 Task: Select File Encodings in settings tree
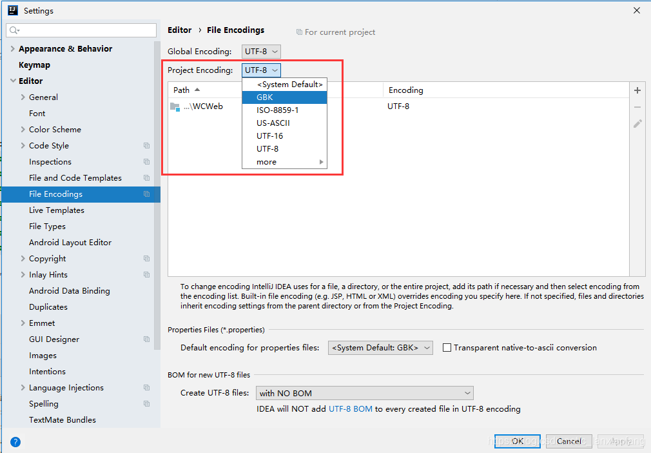[81, 194]
